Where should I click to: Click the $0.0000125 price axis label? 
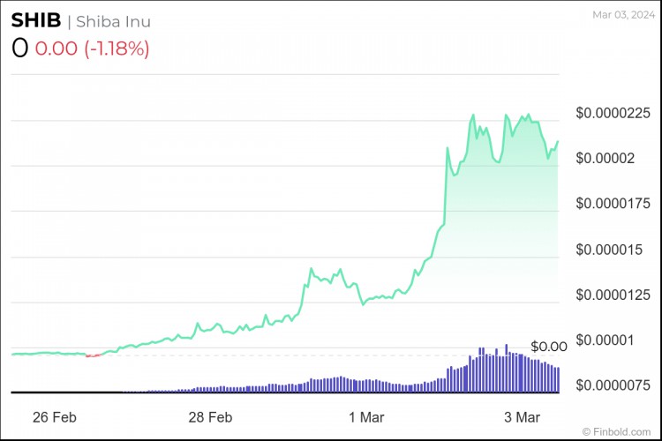tap(613, 295)
